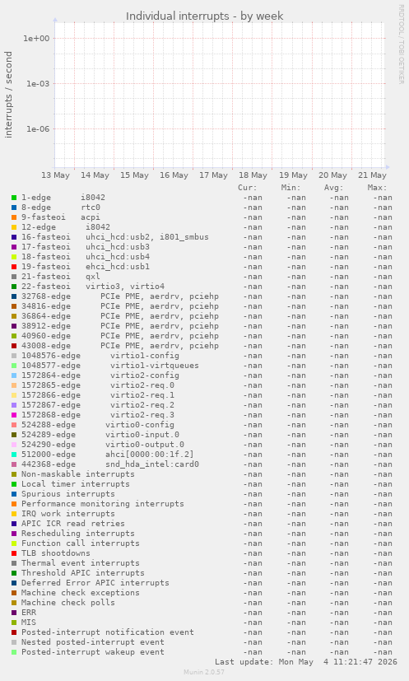The width and height of the screenshot is (409, 681).
Task: Click the orange 9-fasteoi acpi legend swatch
Action: tap(14, 217)
